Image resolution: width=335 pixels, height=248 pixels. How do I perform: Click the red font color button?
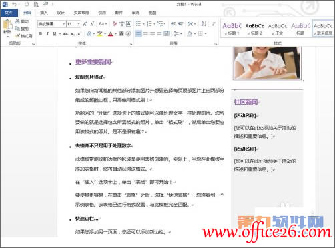point(111,34)
